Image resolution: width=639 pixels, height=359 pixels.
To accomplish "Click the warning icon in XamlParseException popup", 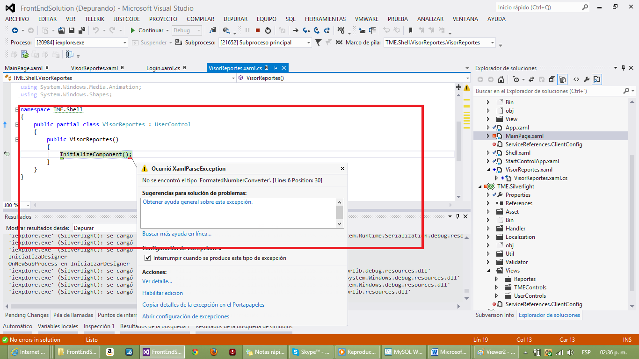I will pyautogui.click(x=145, y=169).
